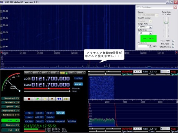Click the 121500 mark on frequency scale

point(57,53)
